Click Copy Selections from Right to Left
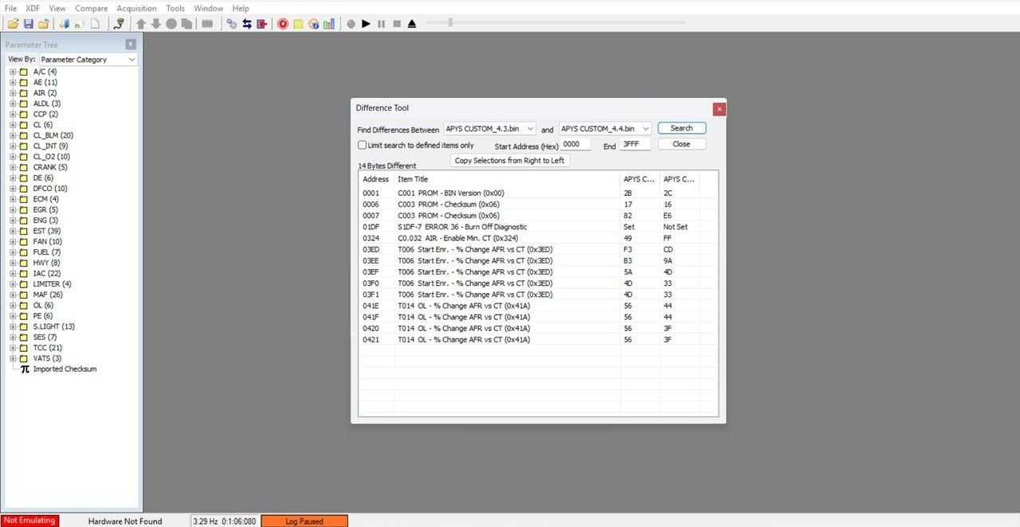Image resolution: width=1020 pixels, height=527 pixels. coord(509,161)
